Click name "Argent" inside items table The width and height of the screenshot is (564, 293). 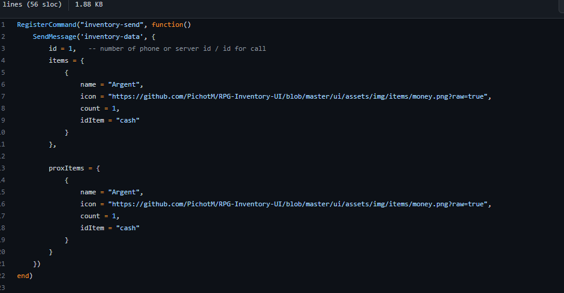tap(111, 84)
